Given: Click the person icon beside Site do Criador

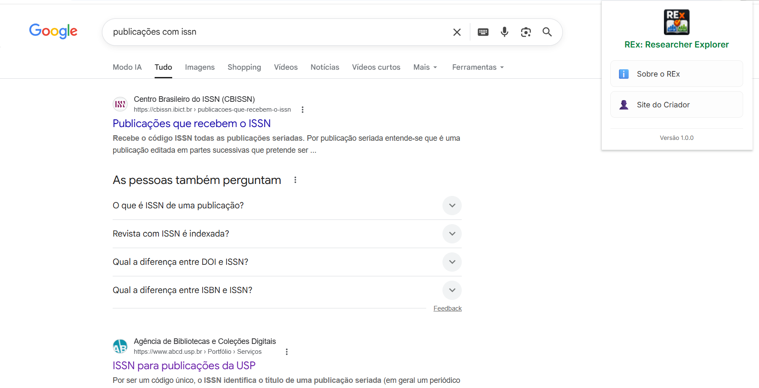Looking at the screenshot, I should (x=624, y=105).
